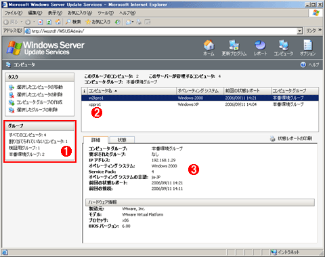
Task: Click 選択したコンピュータの削除 task link
Action: click(x=40, y=95)
